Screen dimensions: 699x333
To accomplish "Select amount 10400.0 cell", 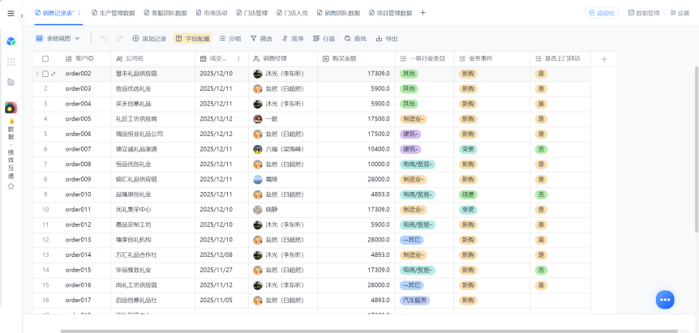I will [356, 149].
